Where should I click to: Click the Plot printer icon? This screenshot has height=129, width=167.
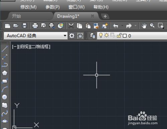(x=35, y=26)
